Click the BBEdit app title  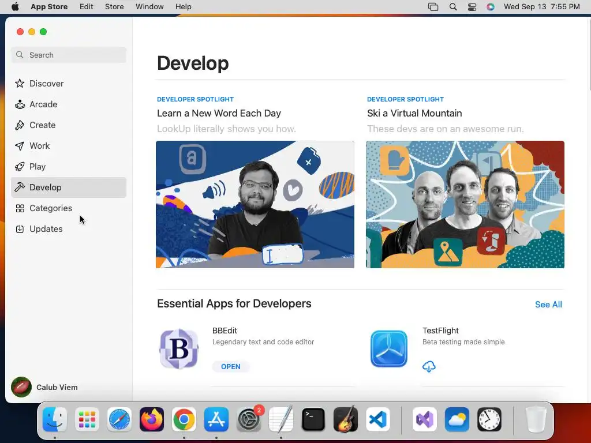pyautogui.click(x=225, y=331)
